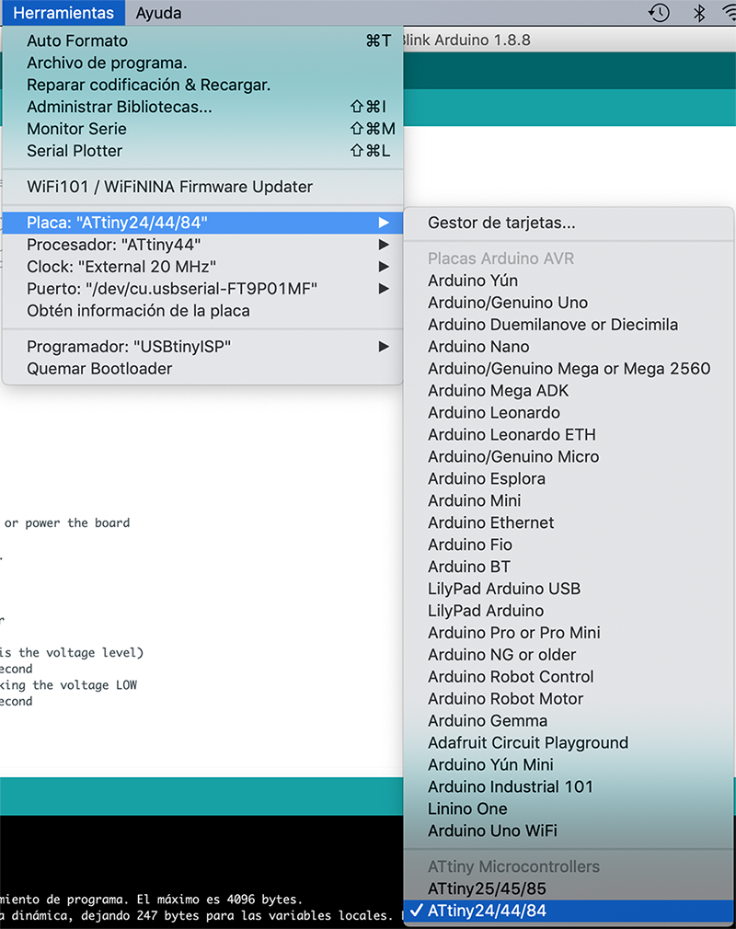This screenshot has width=736, height=929.
Task: Launch Monitor Serie
Action: pyautogui.click(x=202, y=129)
